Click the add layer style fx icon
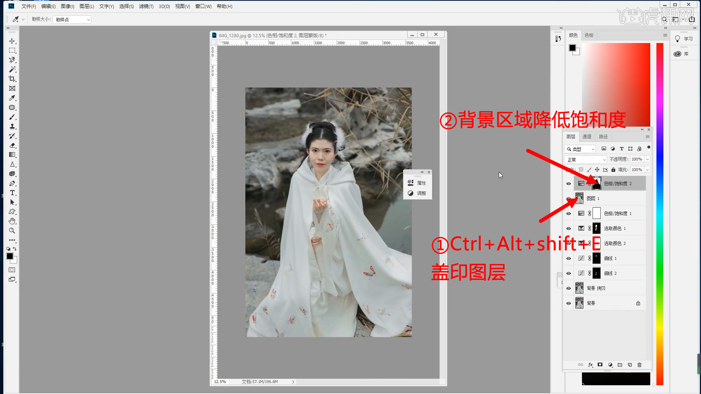This screenshot has height=394, width=701. (x=590, y=365)
